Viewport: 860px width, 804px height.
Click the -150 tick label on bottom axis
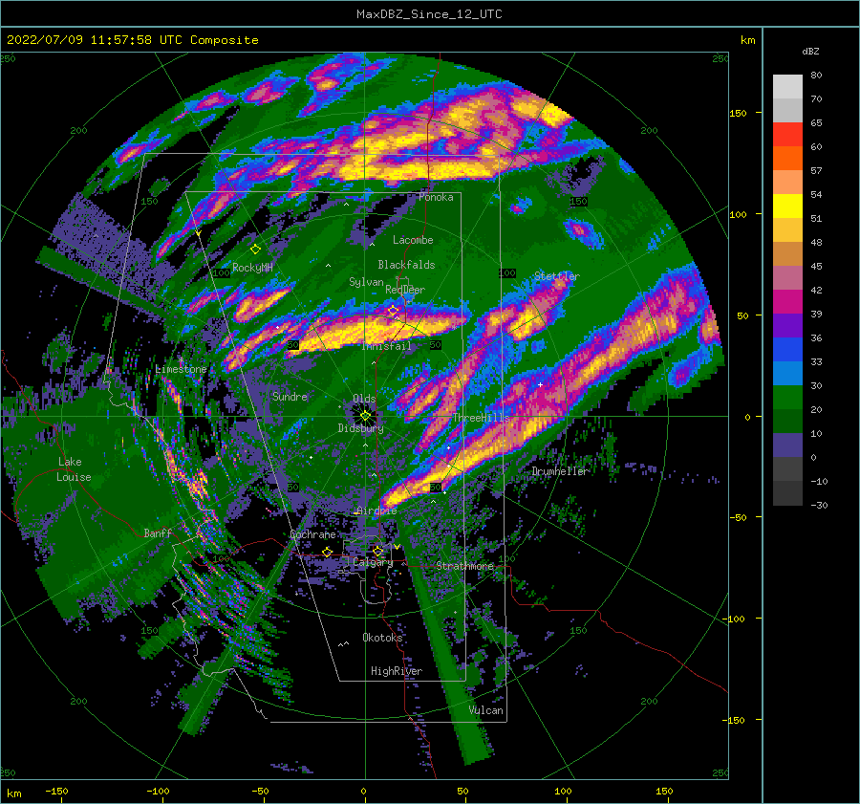point(56,791)
